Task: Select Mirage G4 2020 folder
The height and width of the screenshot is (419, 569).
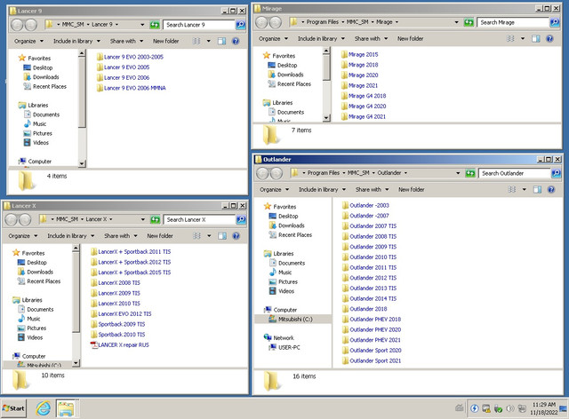Action: click(364, 107)
